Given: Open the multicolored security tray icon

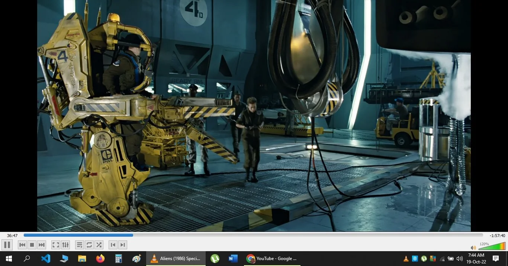Looking at the screenshot, I should click(x=433, y=259).
